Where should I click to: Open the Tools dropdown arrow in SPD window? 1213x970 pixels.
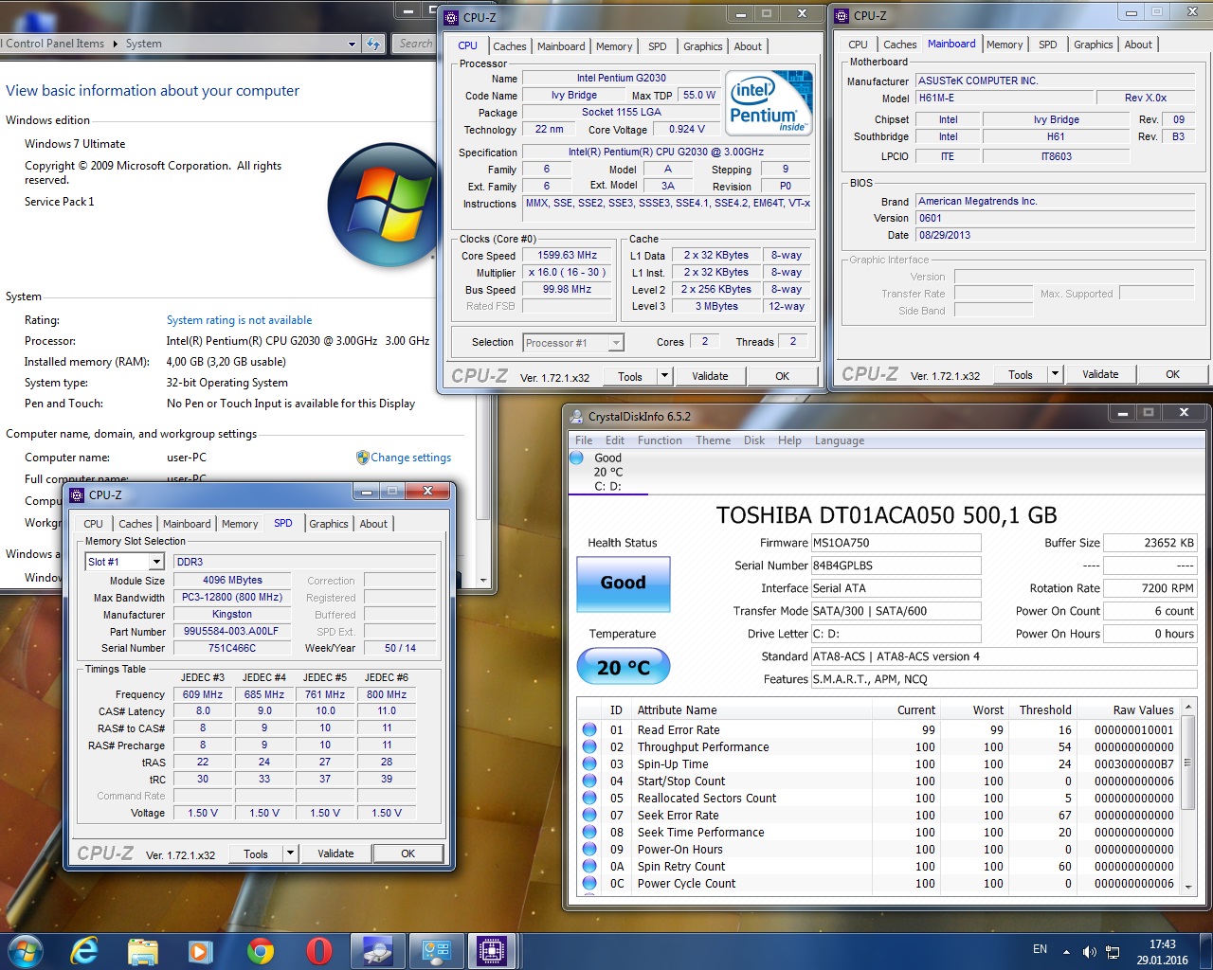click(291, 853)
